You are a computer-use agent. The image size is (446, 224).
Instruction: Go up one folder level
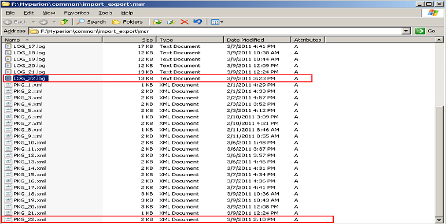point(64,22)
